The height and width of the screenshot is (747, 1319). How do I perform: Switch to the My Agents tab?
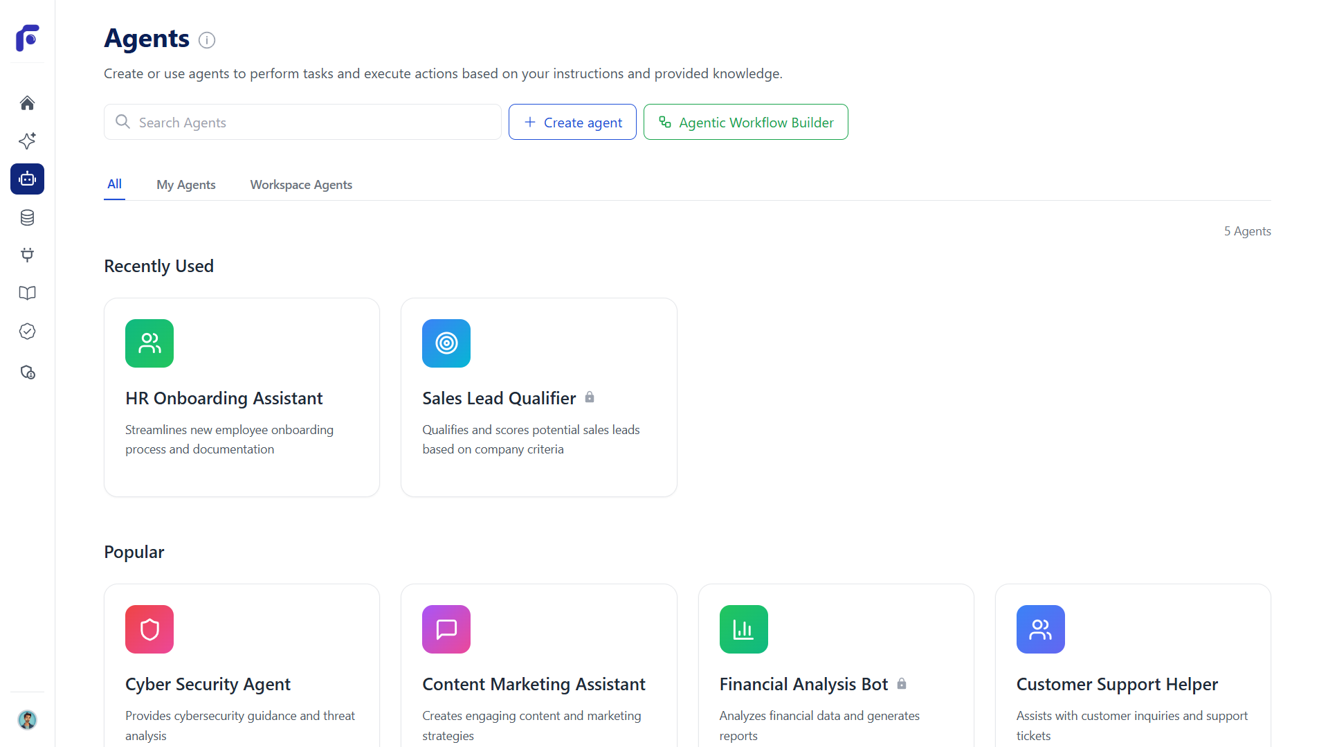[x=185, y=184]
